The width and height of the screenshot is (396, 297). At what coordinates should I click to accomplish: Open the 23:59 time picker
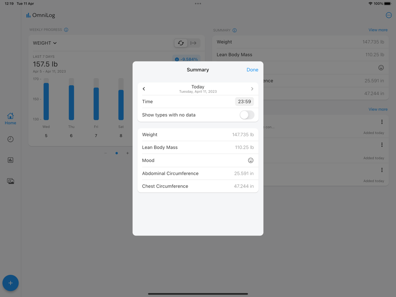click(x=244, y=101)
